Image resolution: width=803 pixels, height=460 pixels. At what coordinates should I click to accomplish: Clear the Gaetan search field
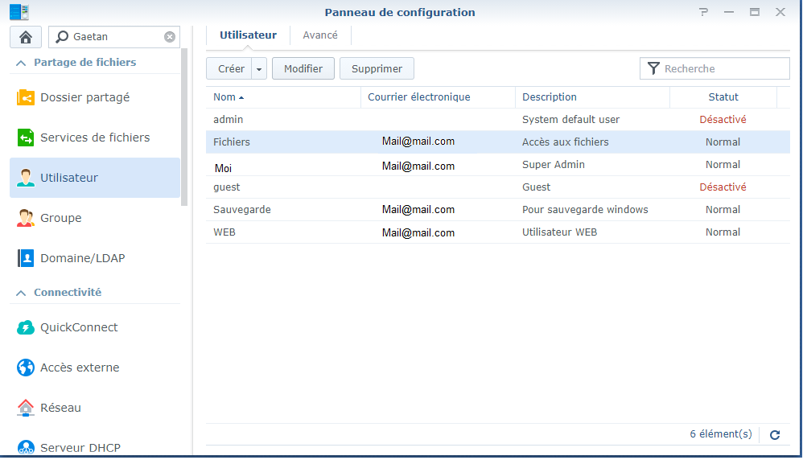(x=170, y=37)
